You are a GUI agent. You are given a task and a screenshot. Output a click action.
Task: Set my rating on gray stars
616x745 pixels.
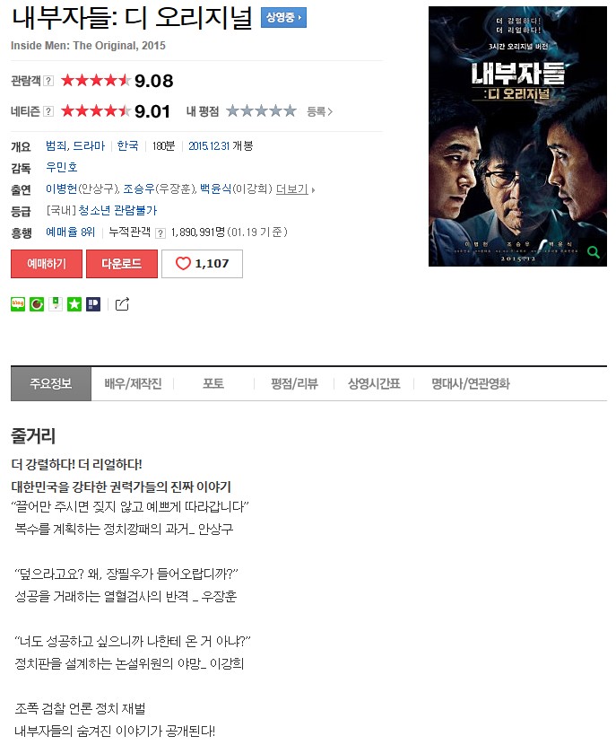click(261, 111)
